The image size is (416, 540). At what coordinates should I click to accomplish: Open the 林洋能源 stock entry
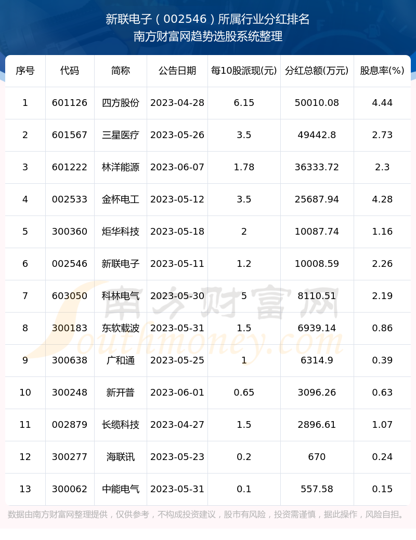[121, 167]
